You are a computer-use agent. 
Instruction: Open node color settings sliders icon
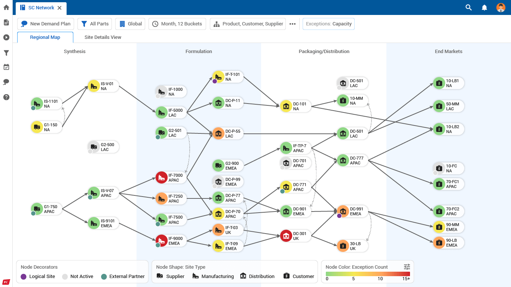click(x=407, y=267)
